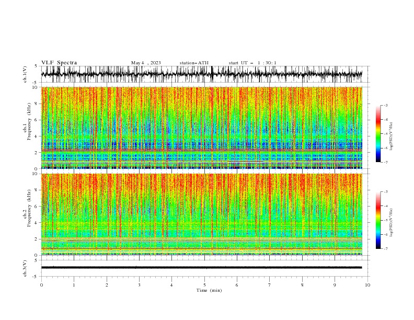This screenshot has width=414, height=320.
Task: Click the ch.1 voltage waveform trace
Action: pos(201,74)
